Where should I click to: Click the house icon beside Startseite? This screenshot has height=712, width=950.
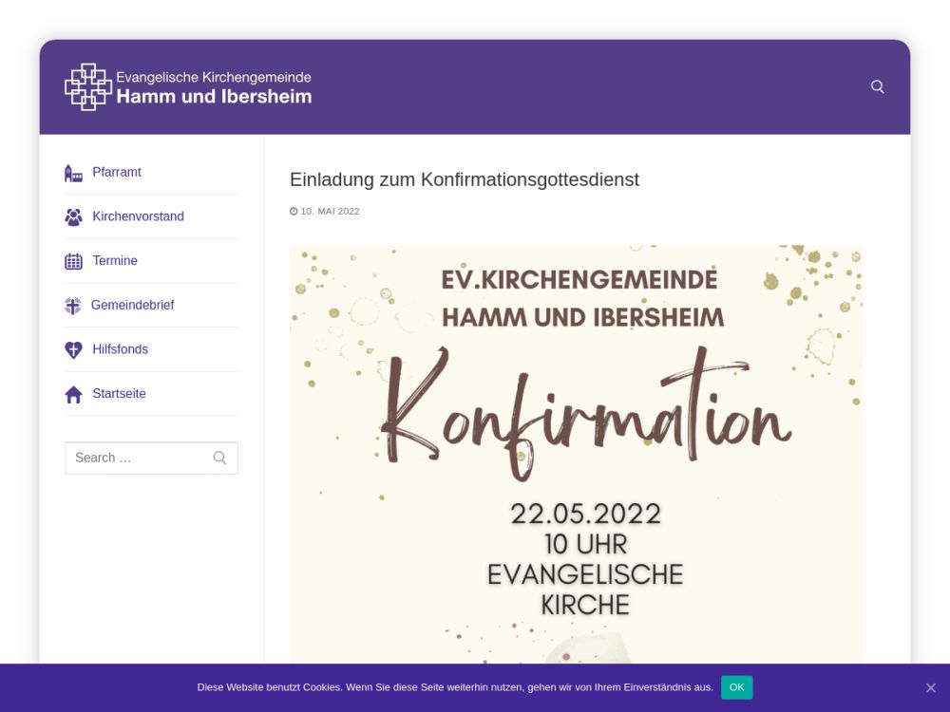tap(73, 394)
